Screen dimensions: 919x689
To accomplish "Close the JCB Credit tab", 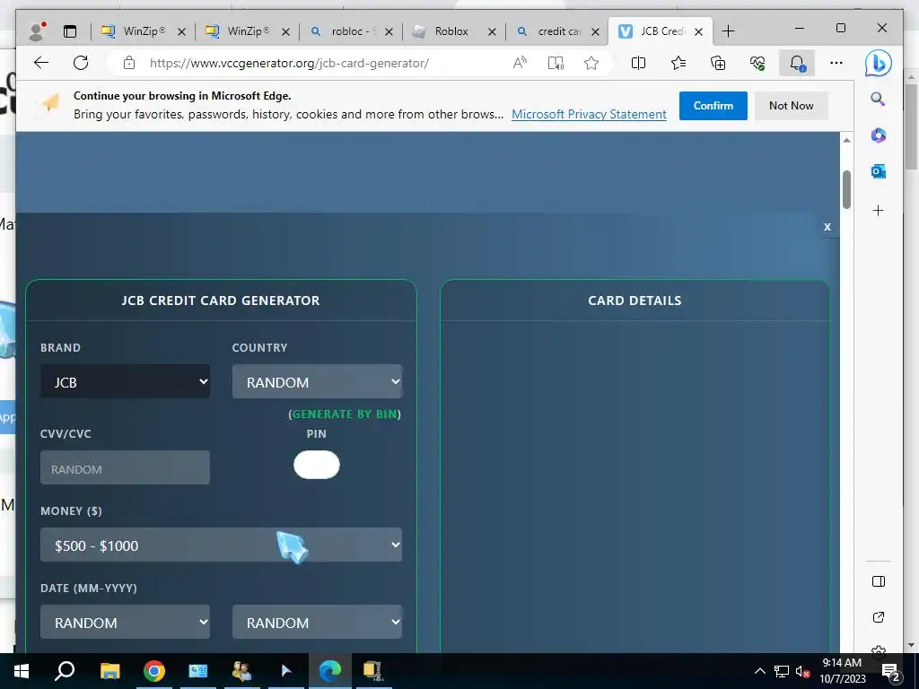I will click(698, 31).
